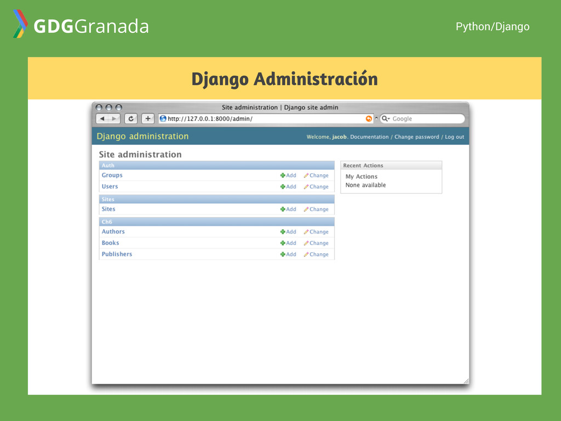Click Change in the Authors row
This screenshot has width=561, height=421.
pos(316,232)
